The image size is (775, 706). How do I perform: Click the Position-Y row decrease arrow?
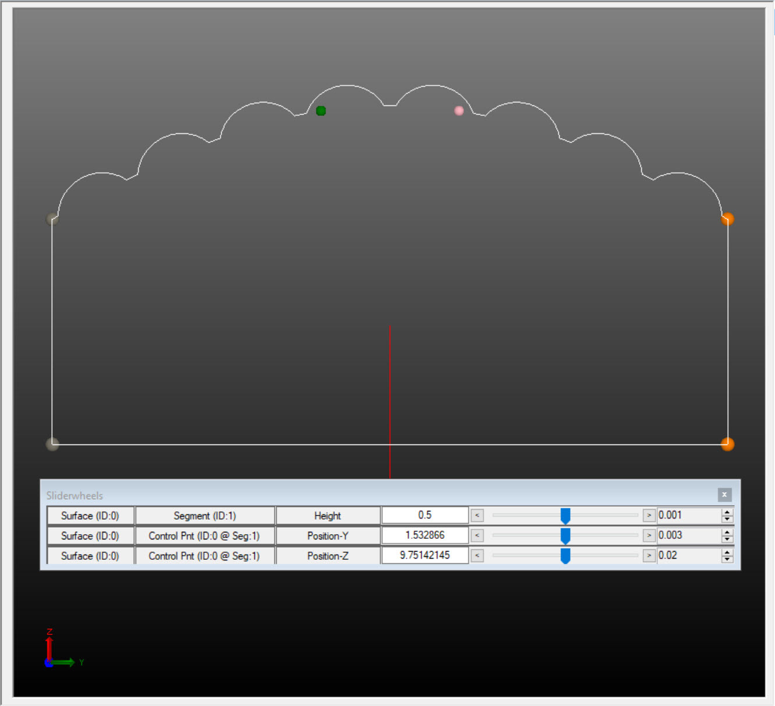(x=477, y=535)
